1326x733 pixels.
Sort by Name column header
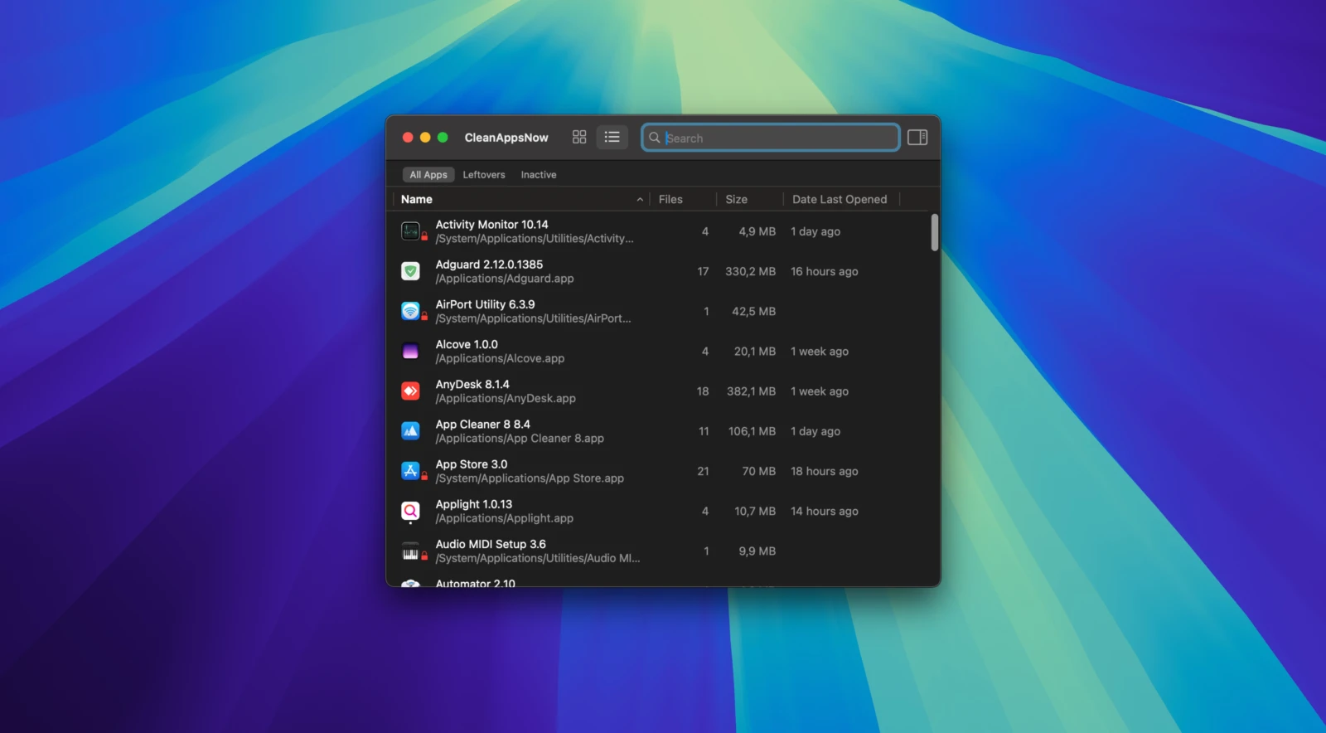(x=417, y=200)
